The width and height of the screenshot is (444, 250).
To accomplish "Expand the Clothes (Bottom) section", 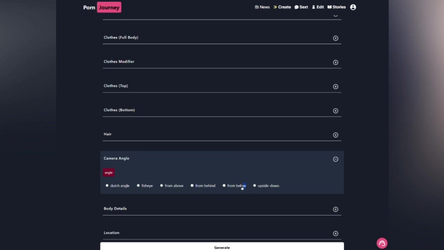I will point(335,111).
